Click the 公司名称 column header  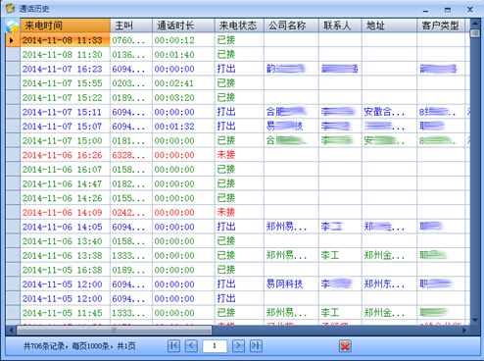coord(291,26)
